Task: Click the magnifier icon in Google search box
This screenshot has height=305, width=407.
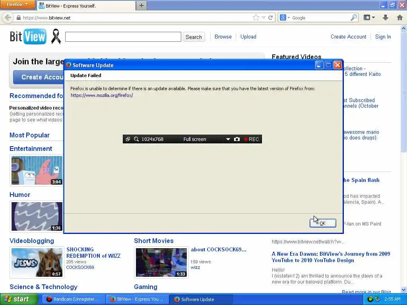Action: pos(353,17)
